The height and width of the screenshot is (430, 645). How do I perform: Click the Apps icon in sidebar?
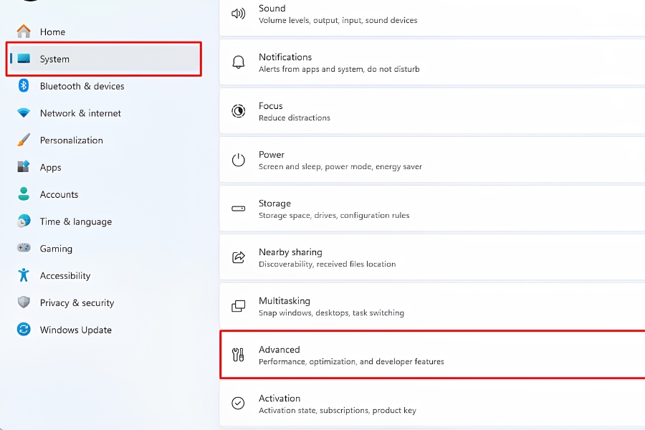point(24,167)
